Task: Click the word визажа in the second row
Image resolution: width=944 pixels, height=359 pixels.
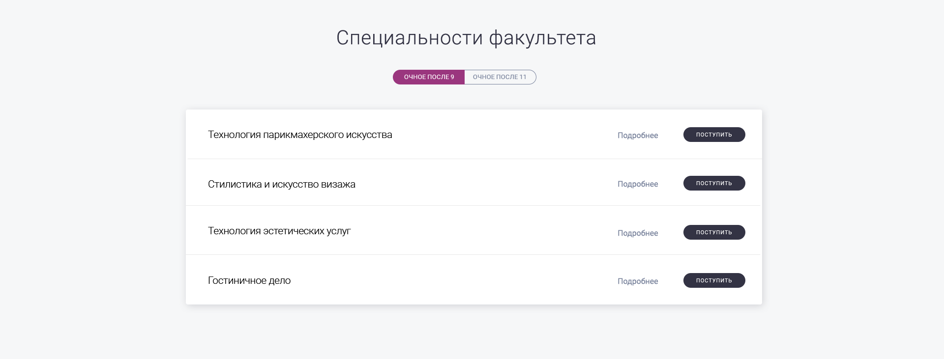Action: [338, 185]
